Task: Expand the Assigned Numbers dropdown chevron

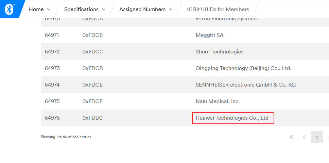Action: 171,9
